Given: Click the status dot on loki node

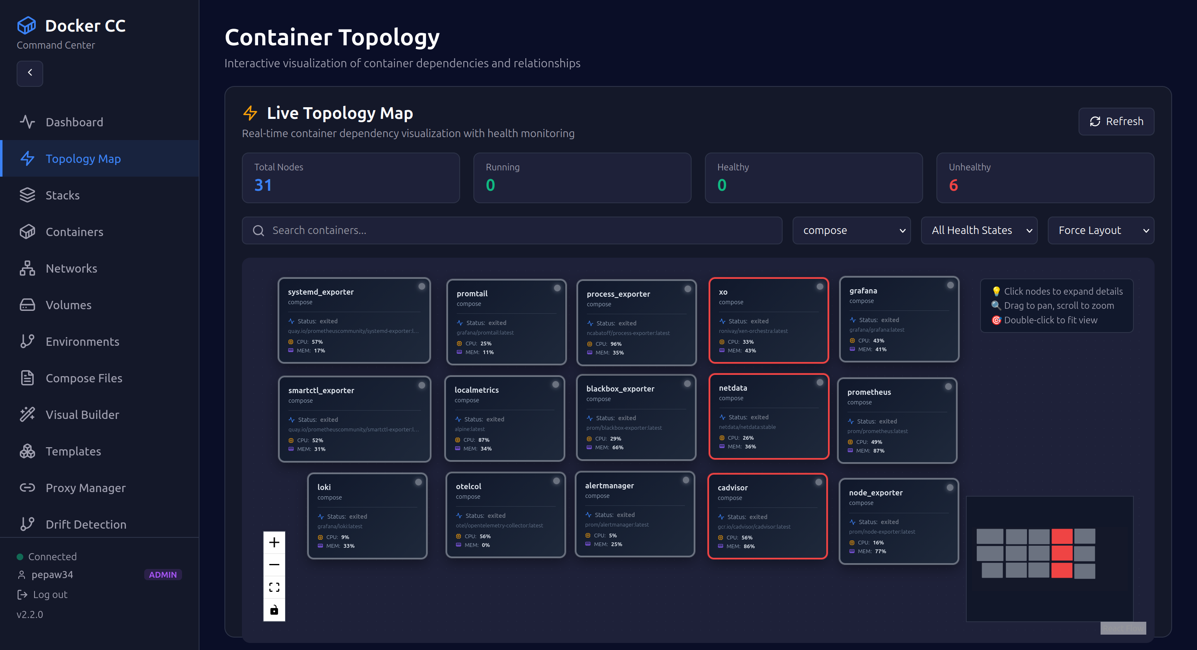Looking at the screenshot, I should [x=418, y=482].
